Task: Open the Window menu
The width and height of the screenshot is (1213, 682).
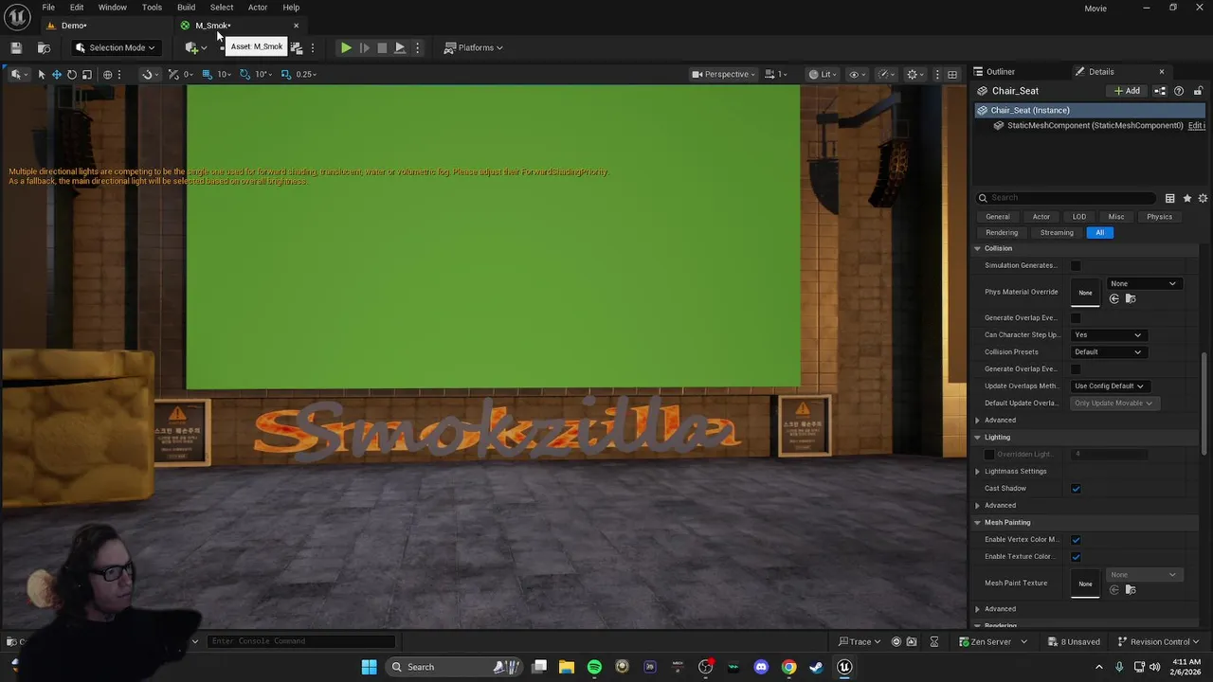Action: pyautogui.click(x=112, y=8)
